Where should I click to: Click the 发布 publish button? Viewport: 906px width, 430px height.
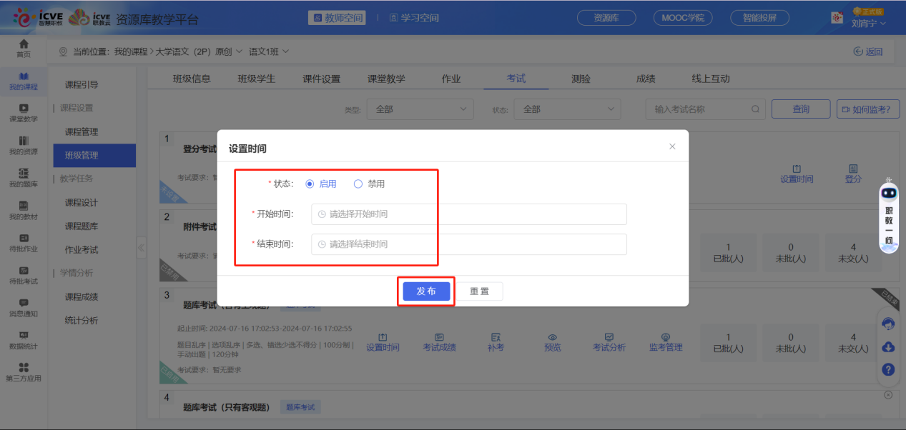(x=425, y=291)
